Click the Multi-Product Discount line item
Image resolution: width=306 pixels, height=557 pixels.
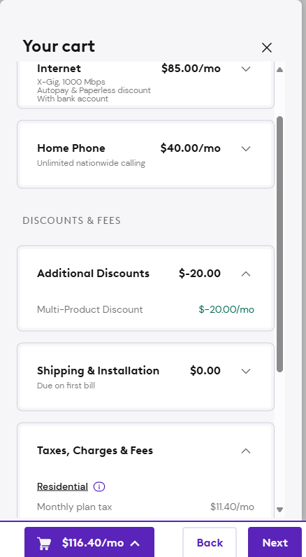[x=145, y=309]
